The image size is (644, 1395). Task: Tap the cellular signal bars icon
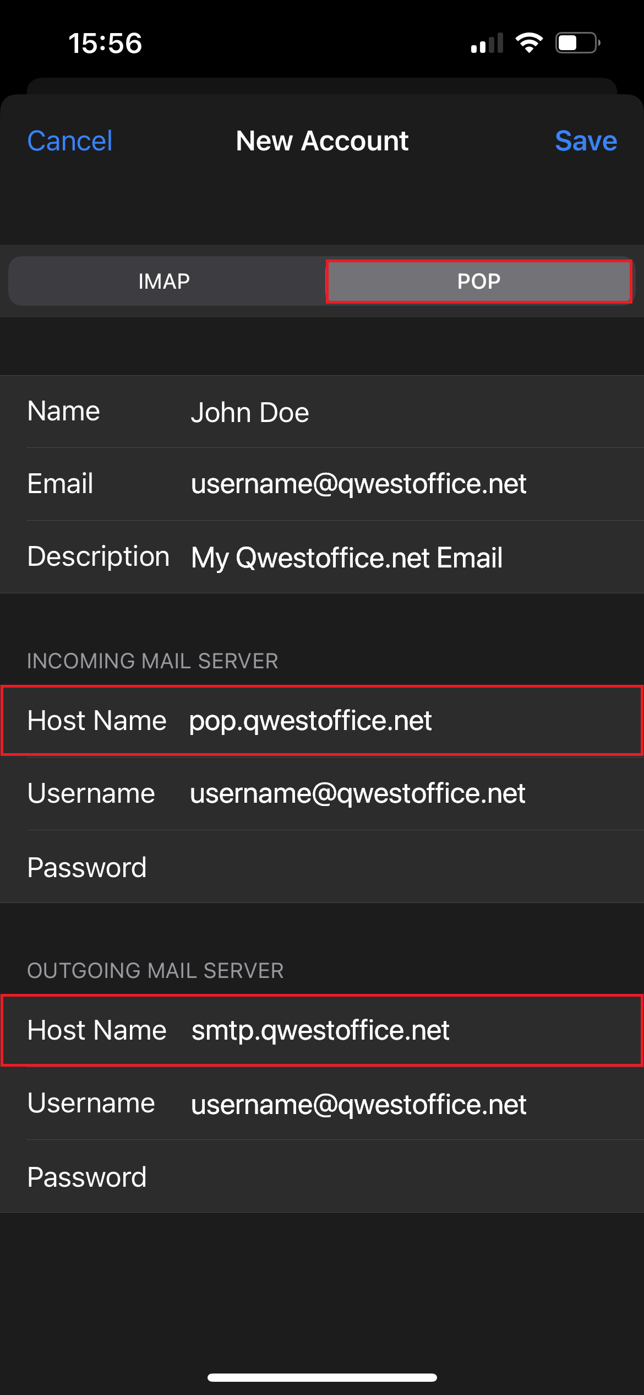pyautogui.click(x=487, y=44)
